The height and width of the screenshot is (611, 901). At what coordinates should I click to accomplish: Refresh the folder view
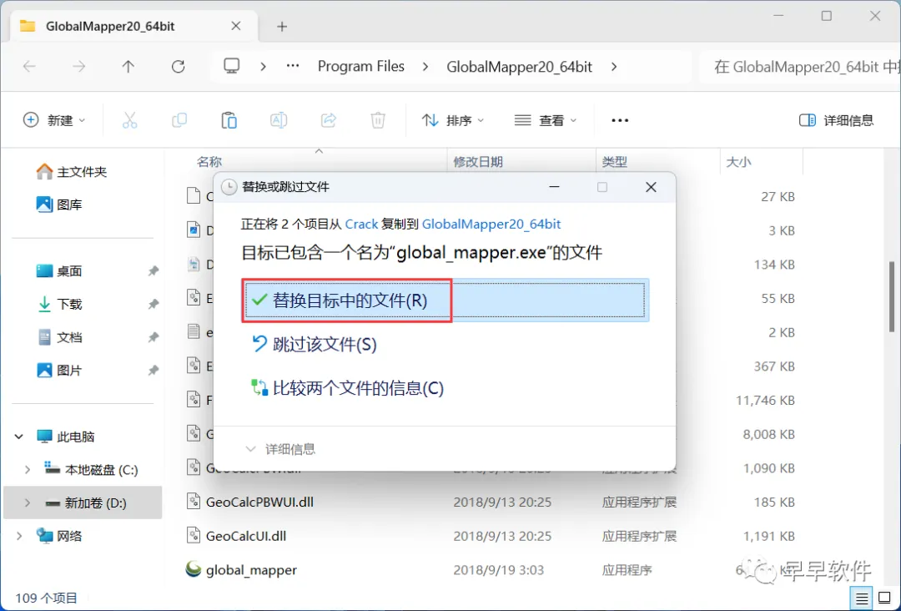click(179, 67)
